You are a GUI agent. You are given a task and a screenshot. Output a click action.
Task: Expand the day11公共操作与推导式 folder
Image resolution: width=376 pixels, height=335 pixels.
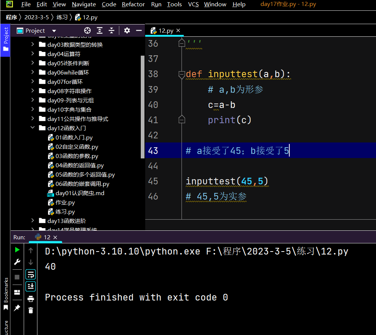click(33, 118)
